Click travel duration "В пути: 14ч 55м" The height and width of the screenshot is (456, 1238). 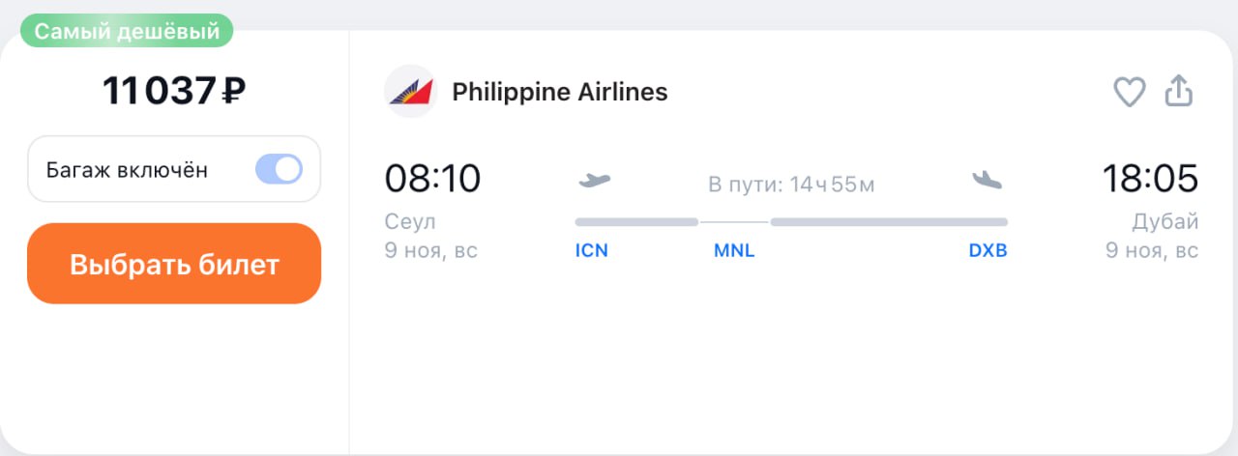[x=791, y=184]
